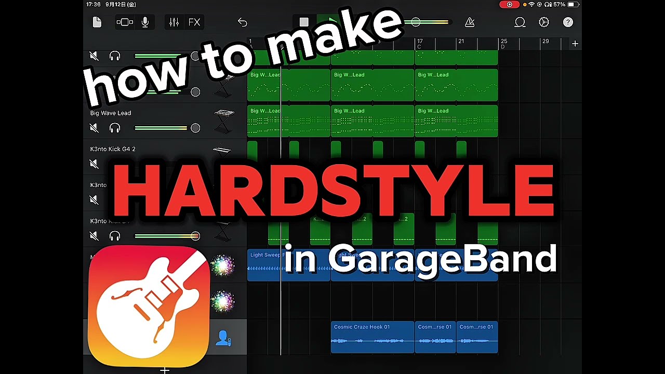
Task: Select Big Wave Lead keyboard instrument icon
Action: [x=224, y=121]
